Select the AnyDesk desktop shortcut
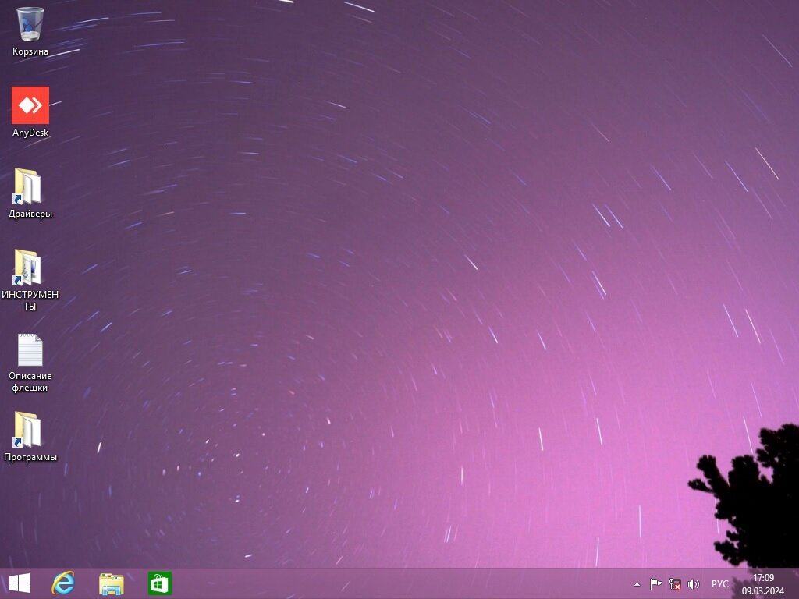Viewport: 799px width, 599px height. click(30, 105)
